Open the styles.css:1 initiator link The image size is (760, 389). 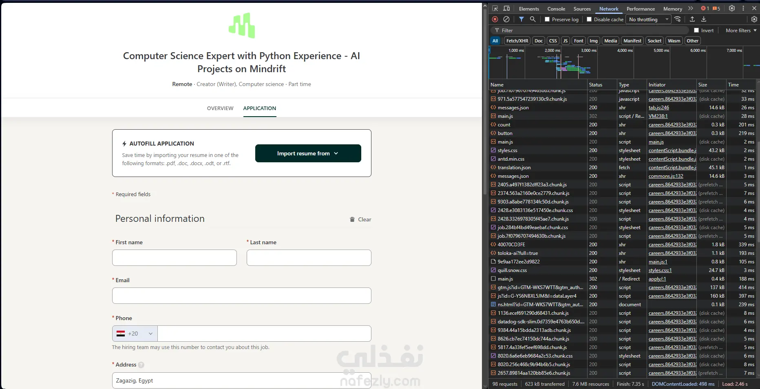coord(660,270)
